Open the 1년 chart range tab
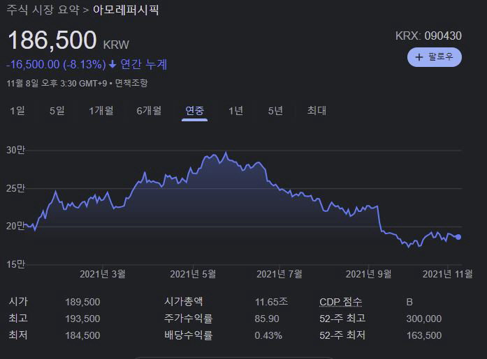This screenshot has height=359, width=487. (x=235, y=111)
